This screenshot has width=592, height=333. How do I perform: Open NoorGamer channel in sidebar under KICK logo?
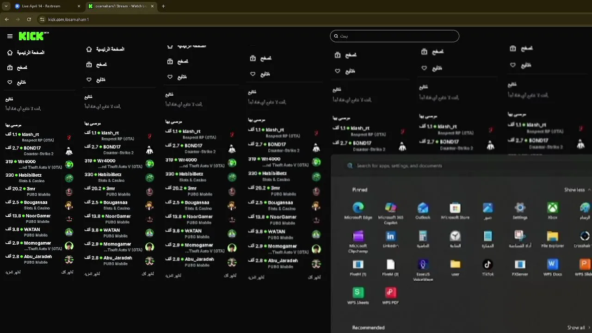[39, 218]
